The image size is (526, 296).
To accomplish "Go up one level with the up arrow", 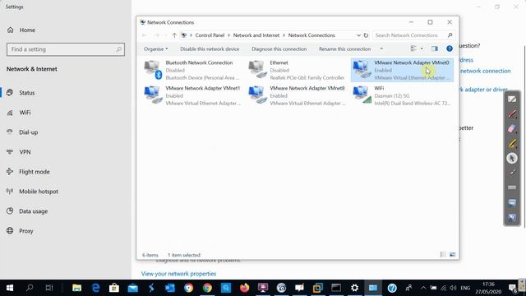I will (174, 35).
